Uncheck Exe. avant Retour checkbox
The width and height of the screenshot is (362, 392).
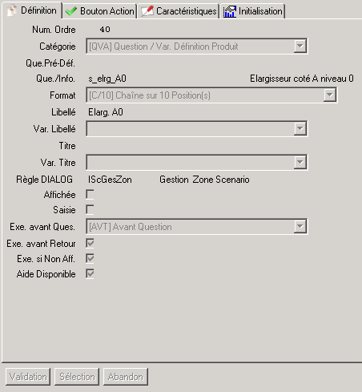coord(90,243)
